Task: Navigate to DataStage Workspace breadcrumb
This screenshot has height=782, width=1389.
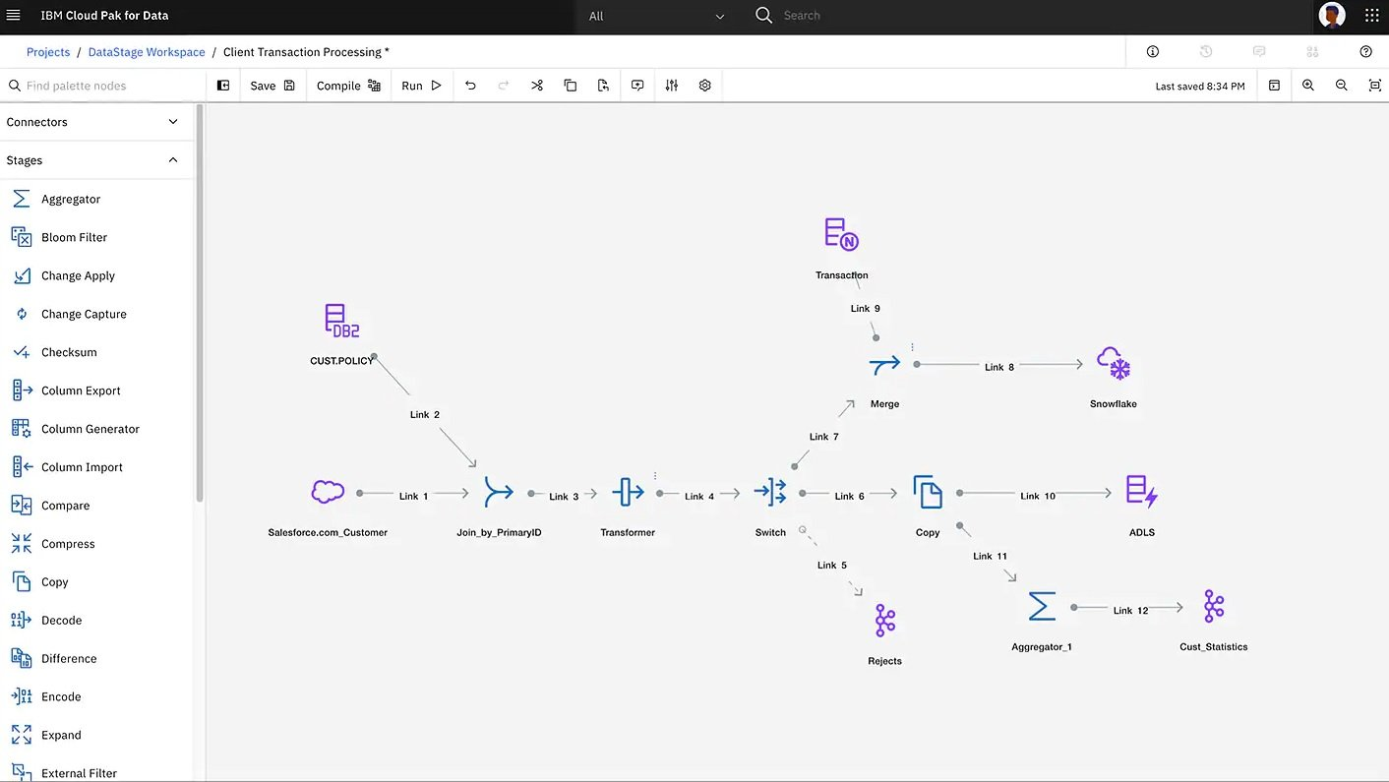Action: tap(146, 51)
